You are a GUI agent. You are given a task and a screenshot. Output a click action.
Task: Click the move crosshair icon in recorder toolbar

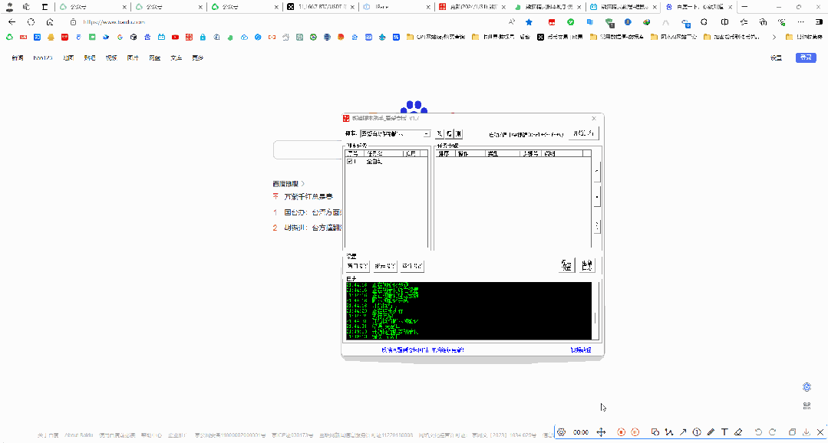click(601, 432)
